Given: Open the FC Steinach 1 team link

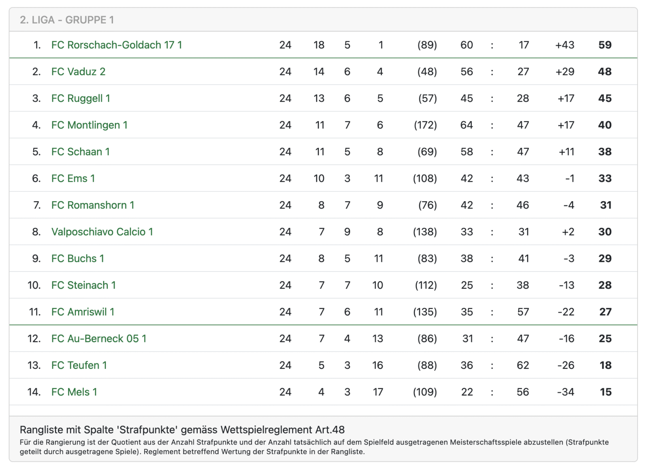Looking at the screenshot, I should 83,285.
